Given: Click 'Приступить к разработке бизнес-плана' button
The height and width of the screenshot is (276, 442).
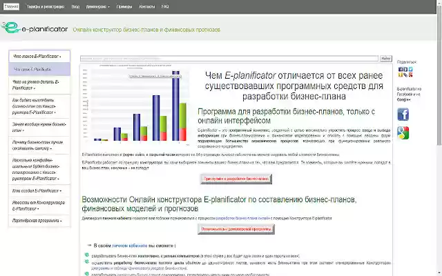Looking at the screenshot, I should coord(236,179).
